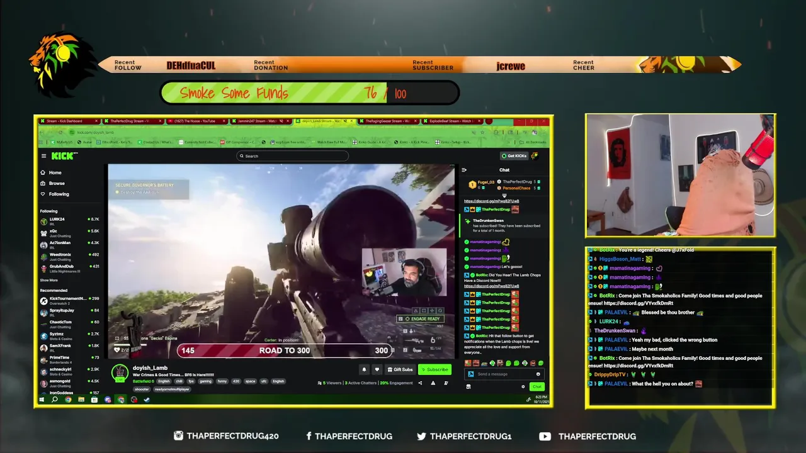The image size is (806, 453).
Task: Open ChaoticTom recommended channel
Action: [69, 323]
